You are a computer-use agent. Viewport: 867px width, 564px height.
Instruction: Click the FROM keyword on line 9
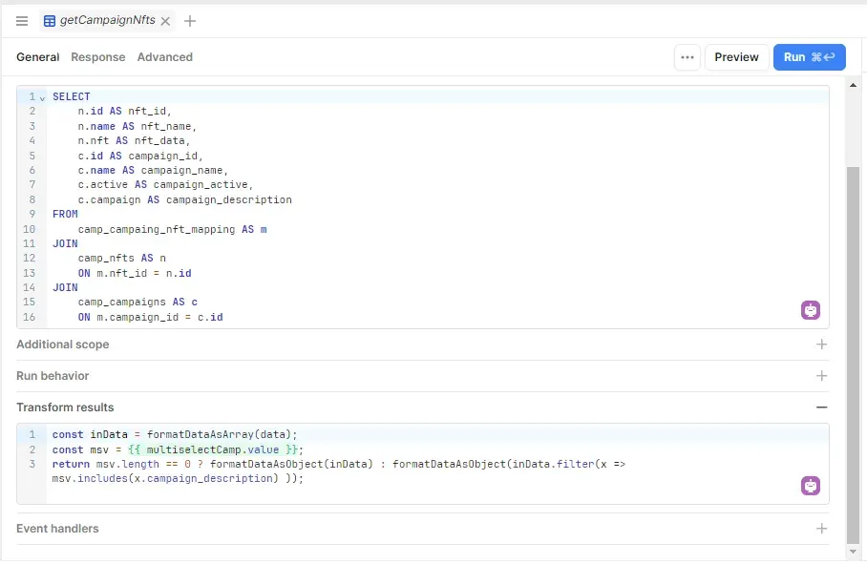[65, 214]
